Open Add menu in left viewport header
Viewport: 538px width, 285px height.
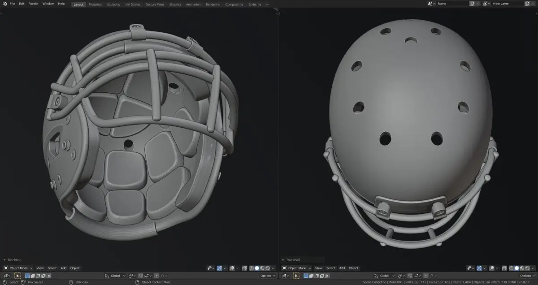[x=63, y=268]
